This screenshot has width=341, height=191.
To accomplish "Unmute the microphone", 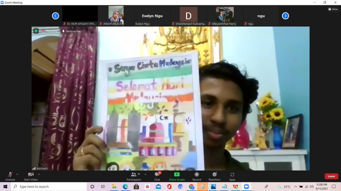I will coord(10,176).
